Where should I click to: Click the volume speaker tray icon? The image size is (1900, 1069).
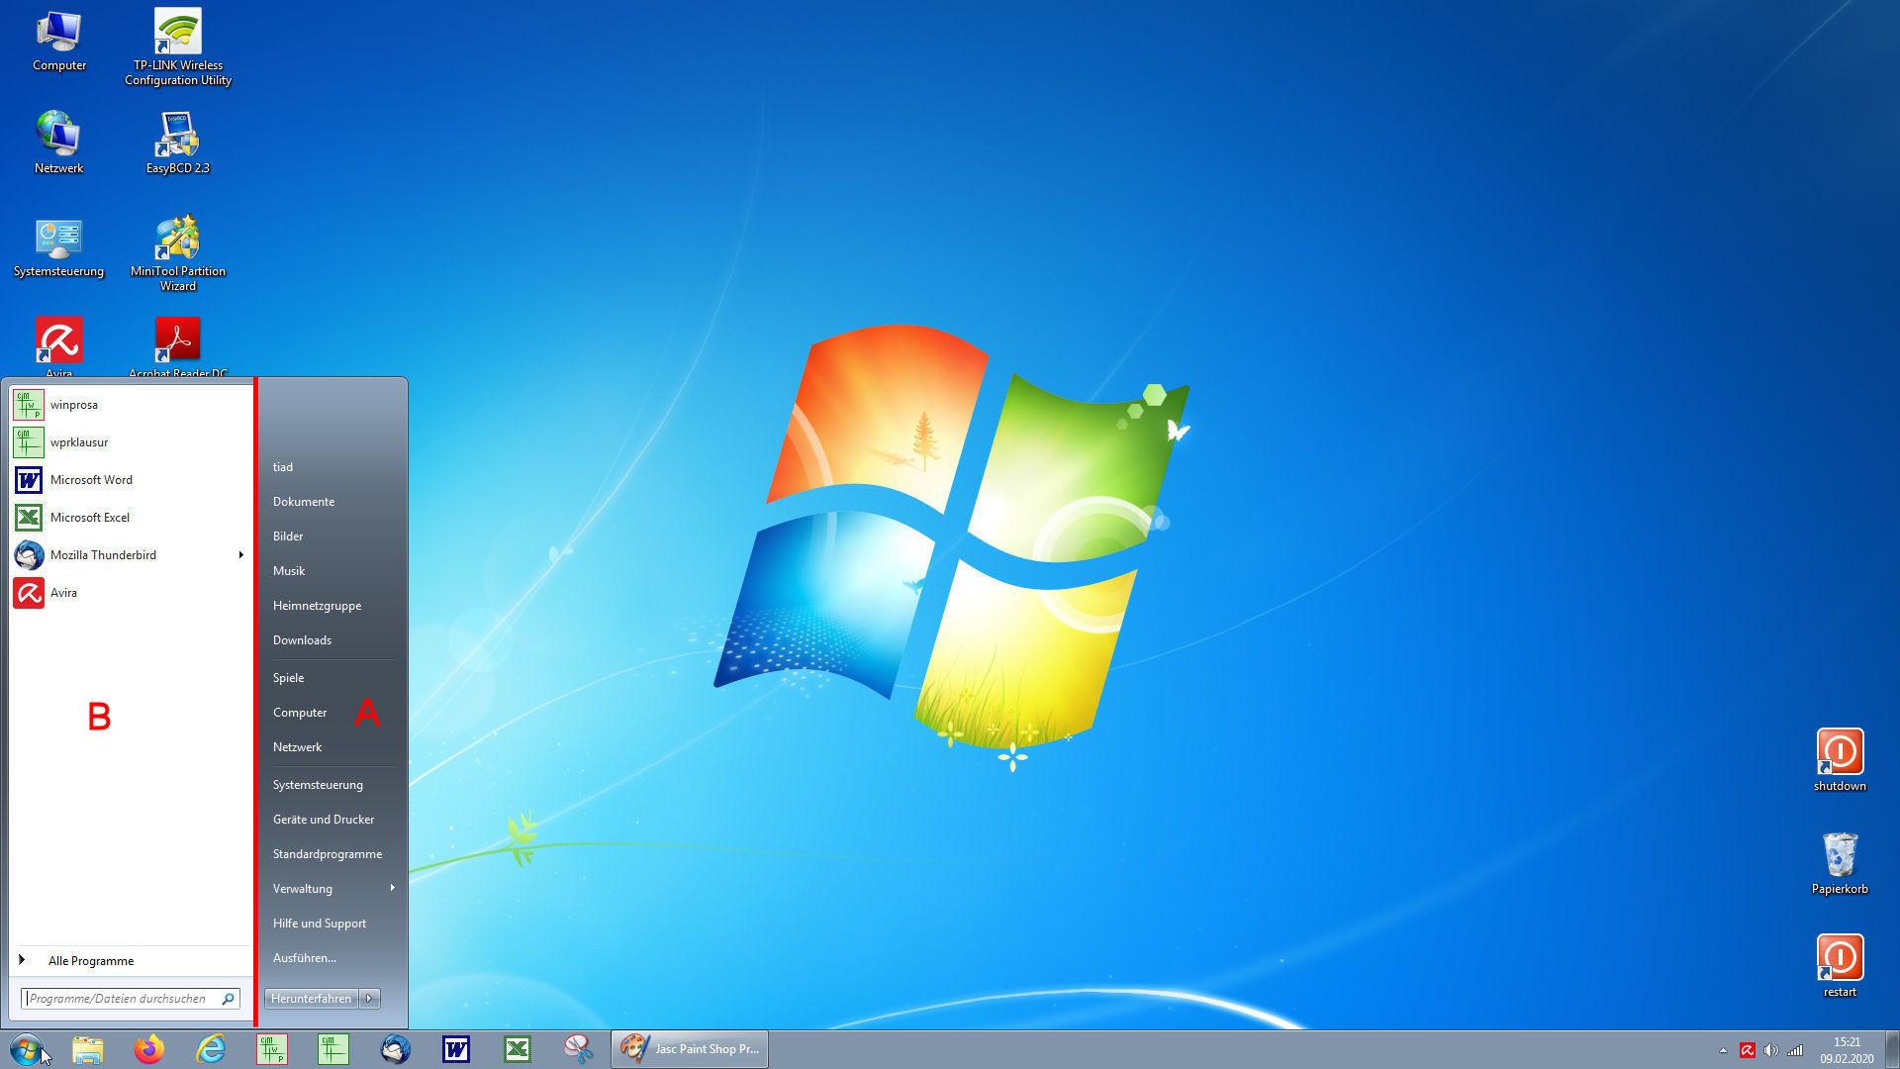(x=1771, y=1050)
